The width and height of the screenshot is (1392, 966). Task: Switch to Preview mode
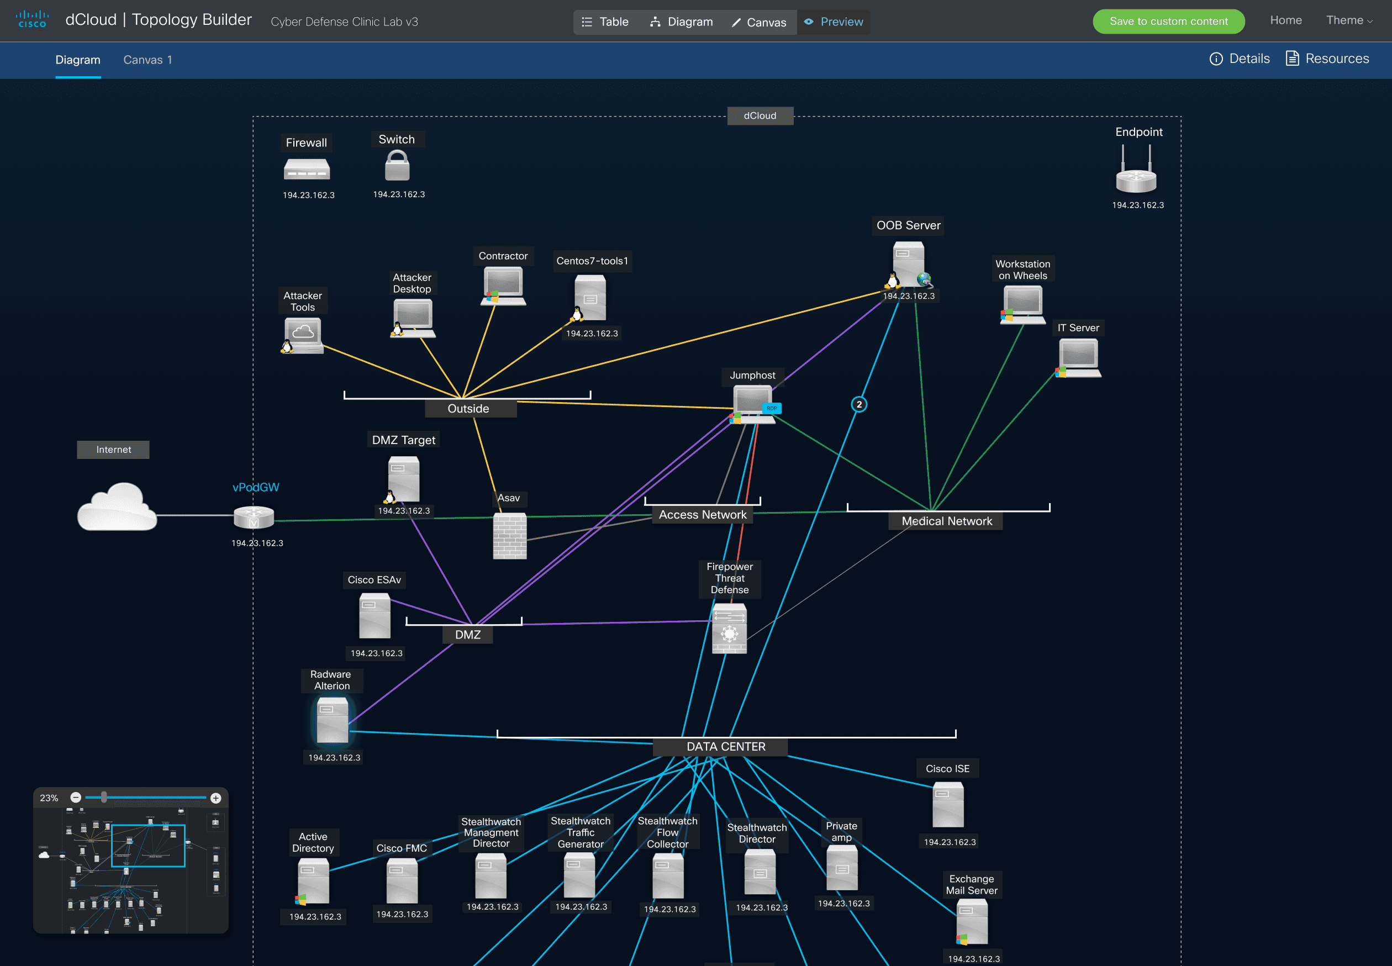(x=834, y=22)
